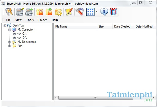This screenshot has height=107, width=157.
Task: Open the dropdown arrow beside grid view icon
Action: (x=97, y=12)
